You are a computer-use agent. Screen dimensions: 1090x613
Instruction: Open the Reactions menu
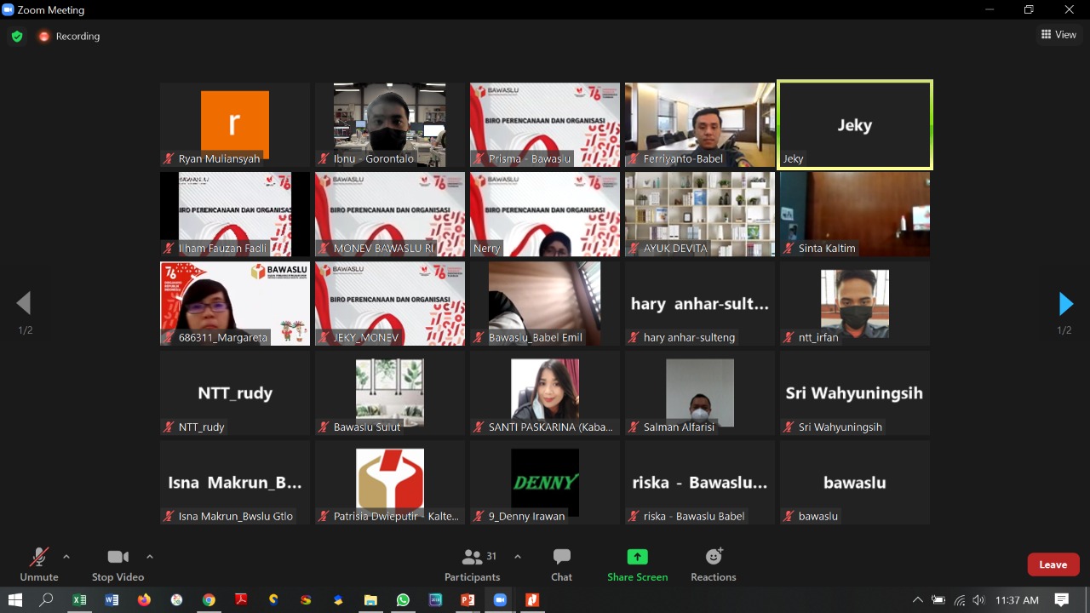tap(713, 564)
